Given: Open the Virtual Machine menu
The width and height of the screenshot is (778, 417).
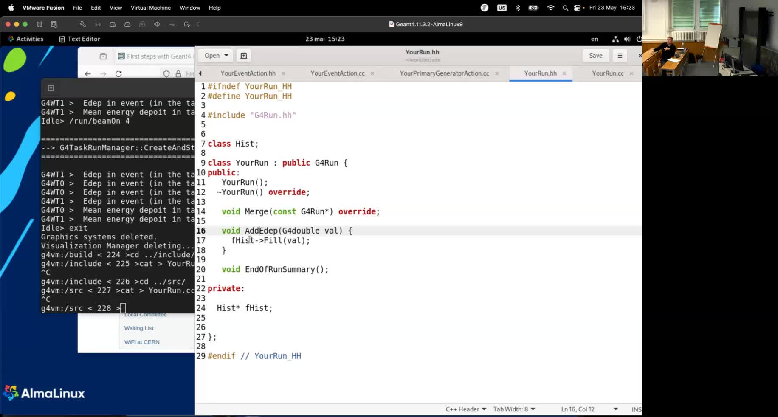Looking at the screenshot, I should pos(150,8).
